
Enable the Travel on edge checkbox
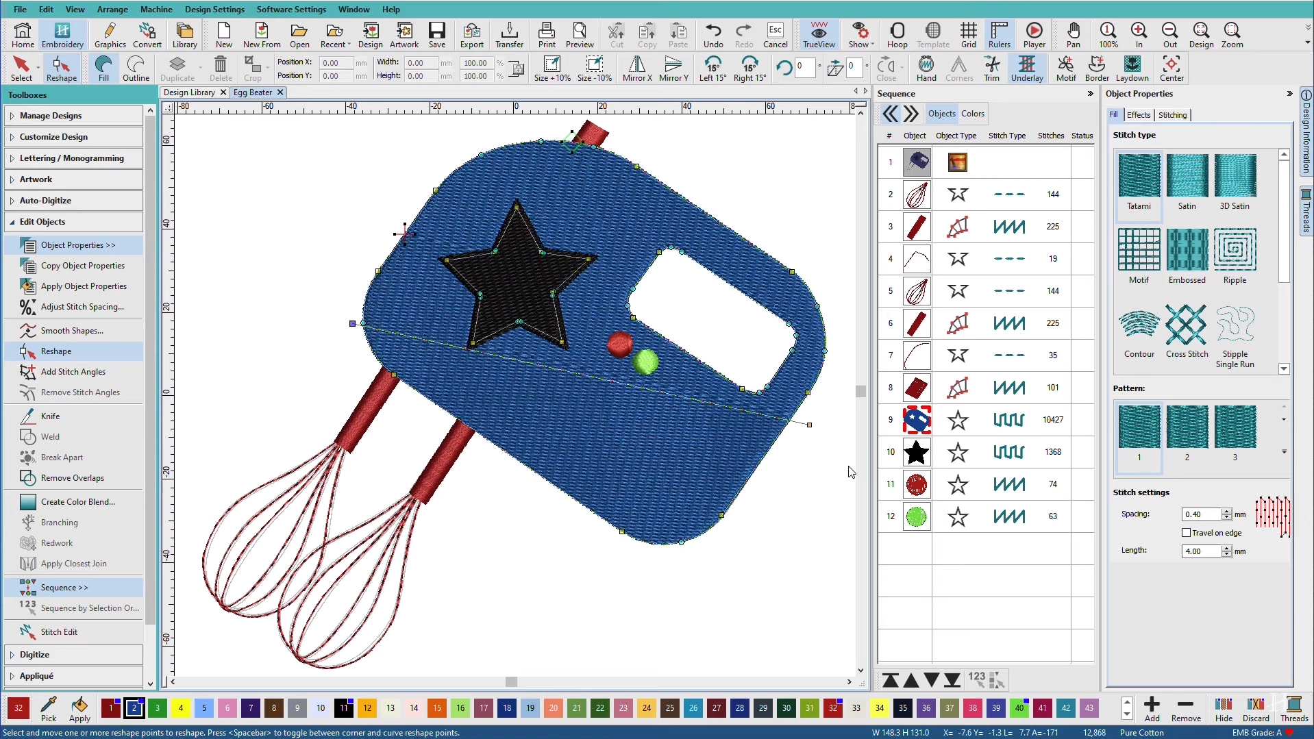1186,532
